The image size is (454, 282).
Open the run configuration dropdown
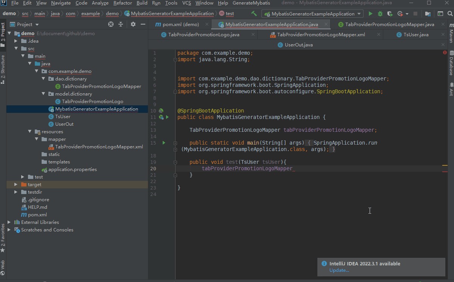tap(312, 14)
